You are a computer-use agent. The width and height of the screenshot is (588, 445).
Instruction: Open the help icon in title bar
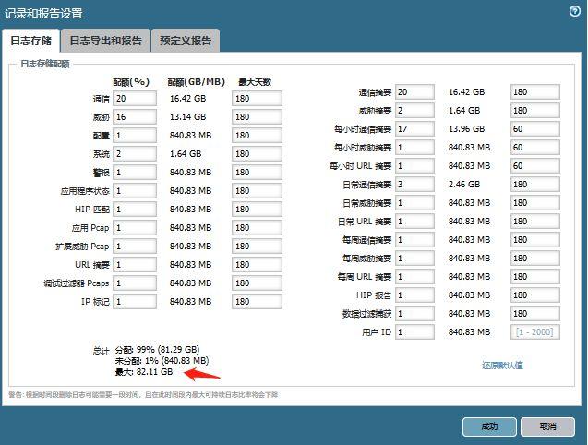coord(574,12)
